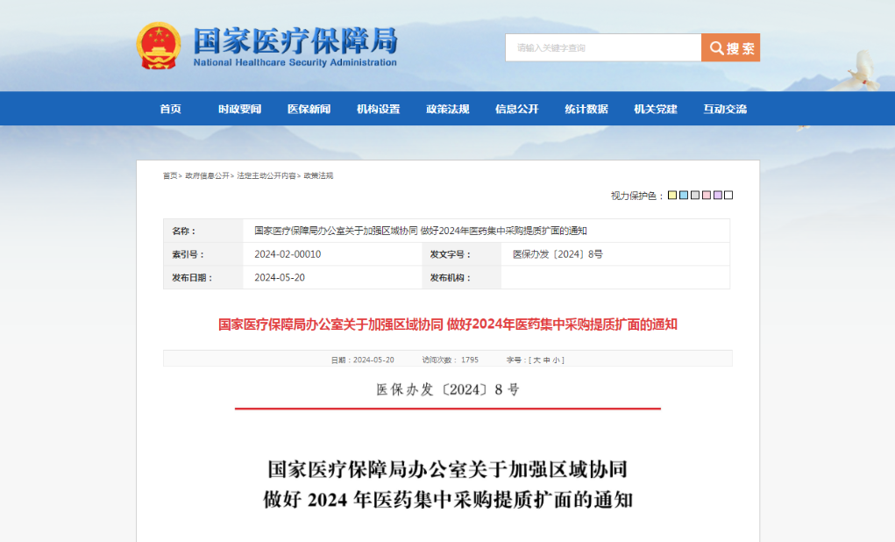Open the 首页 navigation menu item

[171, 110]
